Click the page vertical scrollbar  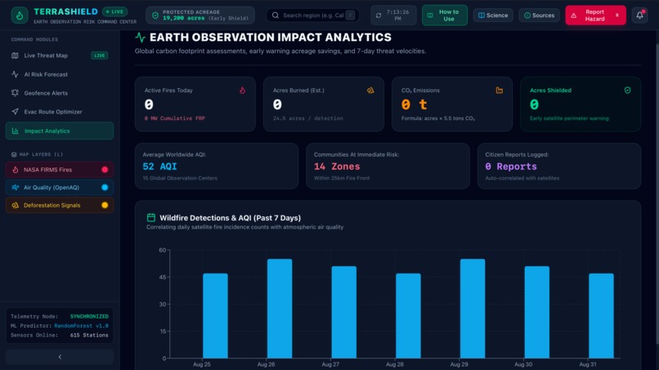tap(656, 189)
